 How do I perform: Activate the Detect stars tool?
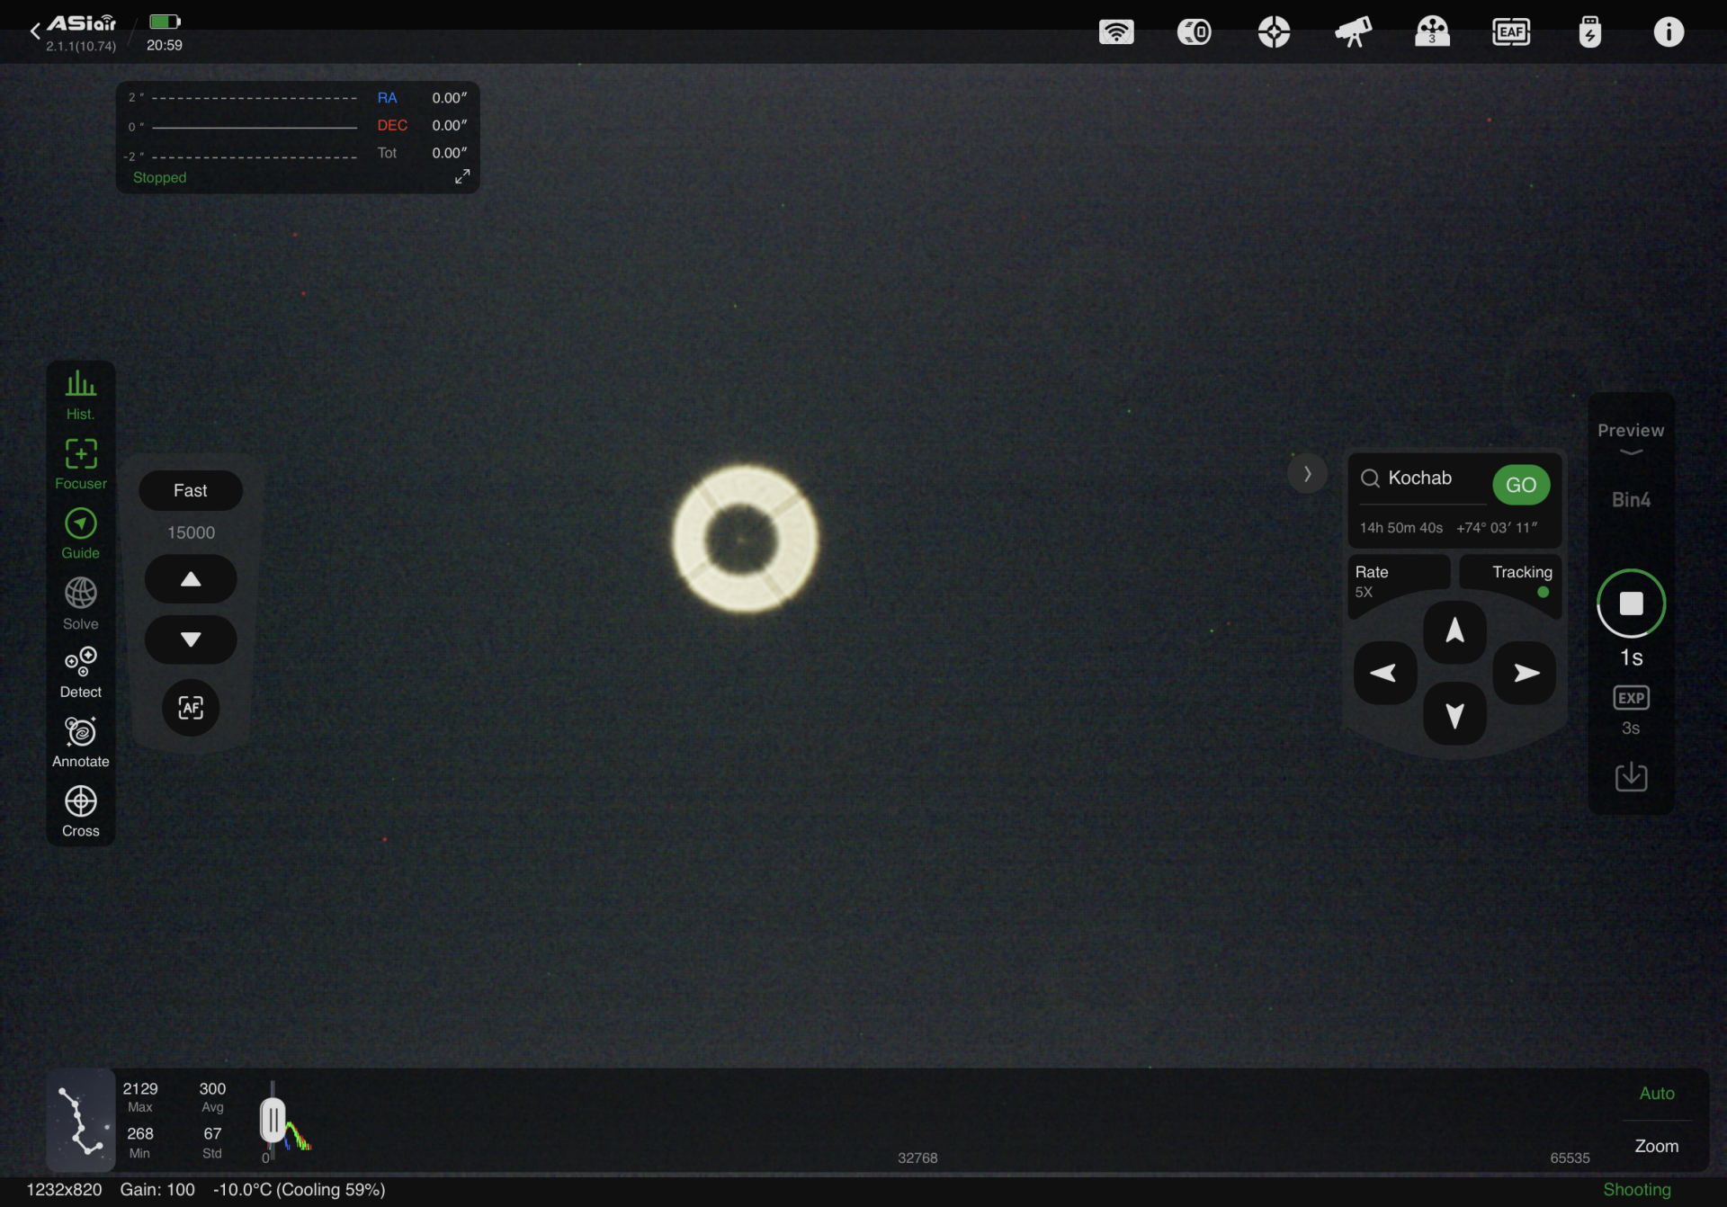[80, 673]
